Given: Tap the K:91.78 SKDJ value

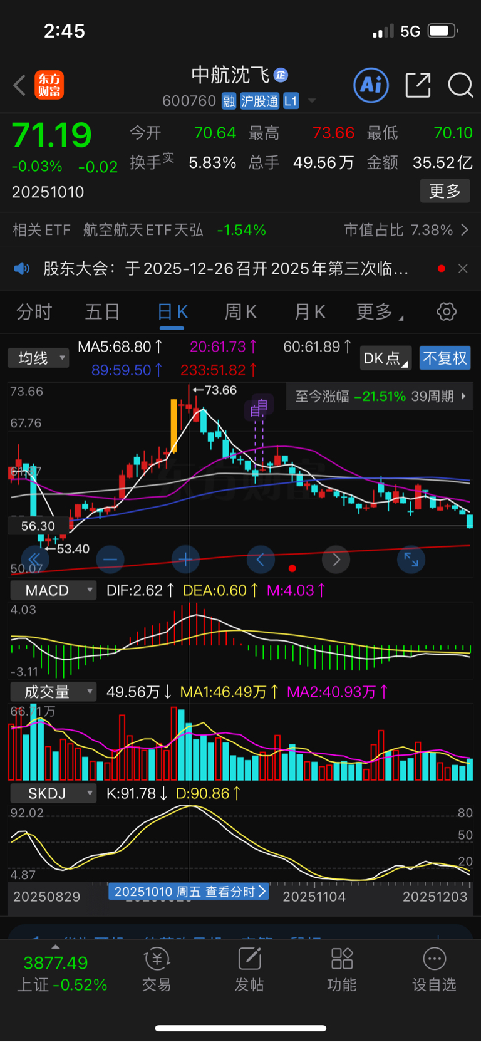Looking at the screenshot, I should pyautogui.click(x=137, y=793).
